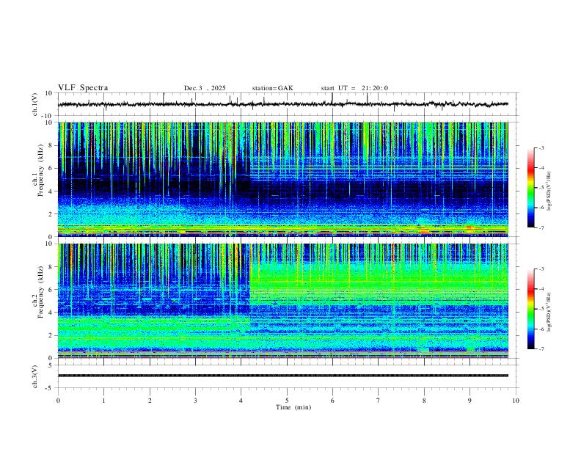Click the '8' tick on ch.1 Frequency axis
The image size is (581, 449).
point(51,145)
